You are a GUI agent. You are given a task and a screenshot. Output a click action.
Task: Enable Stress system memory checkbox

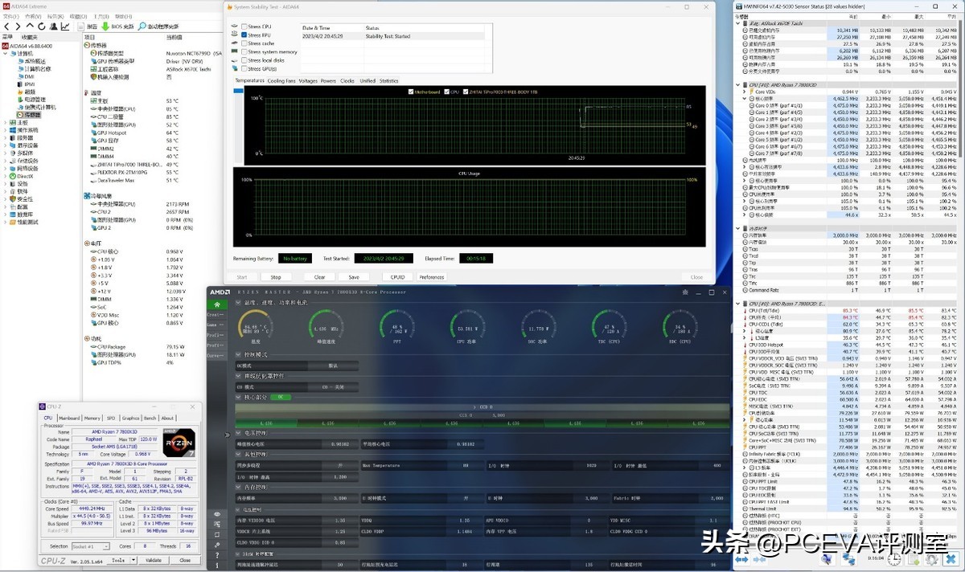coord(244,52)
